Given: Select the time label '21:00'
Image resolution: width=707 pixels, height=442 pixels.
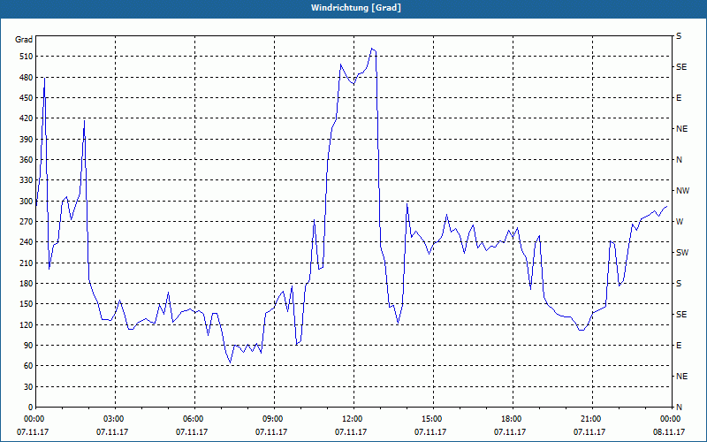Looking at the screenshot, I should [x=589, y=418].
